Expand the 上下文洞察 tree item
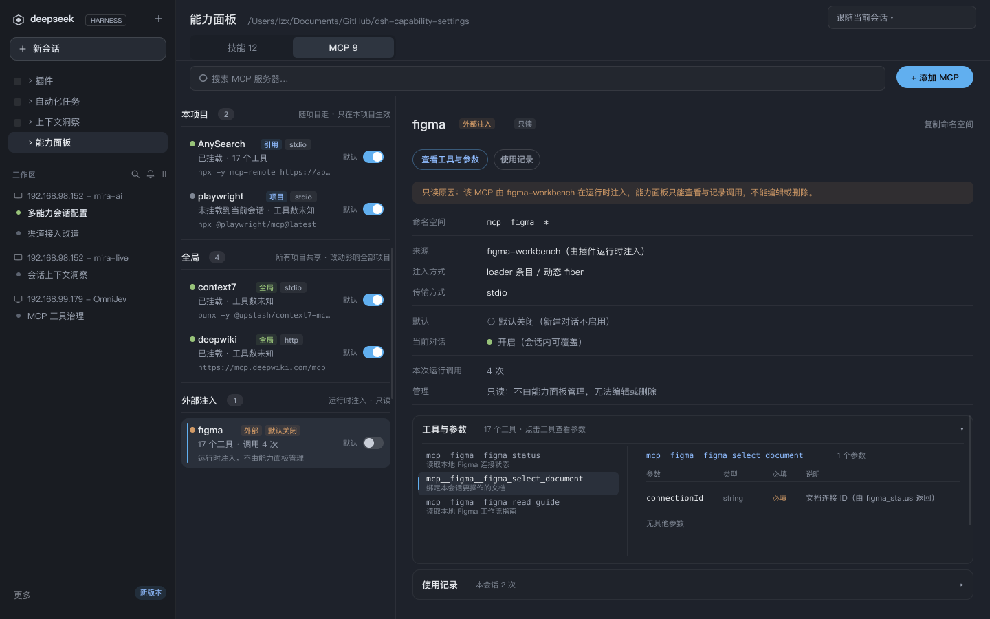Image resolution: width=990 pixels, height=619 pixels. [x=30, y=122]
